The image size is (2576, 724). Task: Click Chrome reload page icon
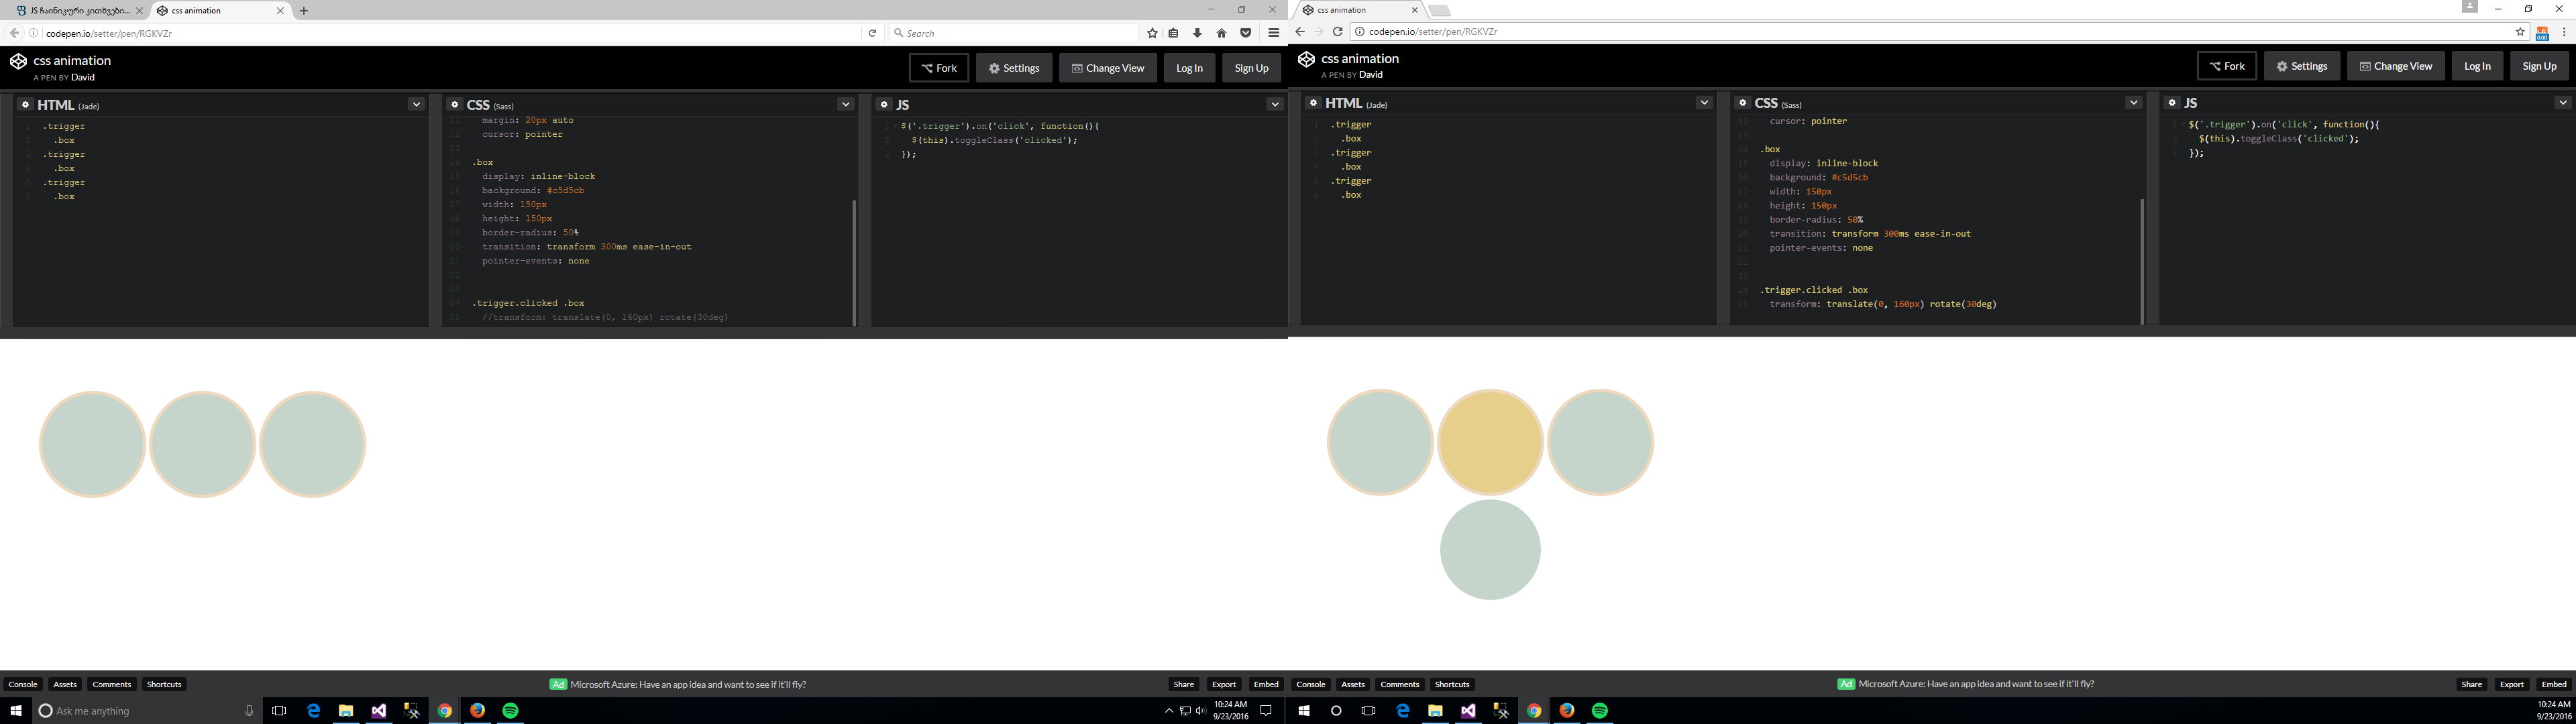(1337, 31)
